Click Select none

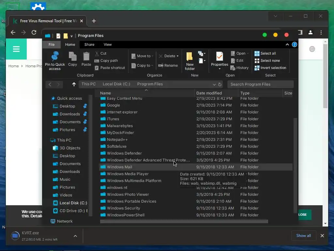point(267,60)
